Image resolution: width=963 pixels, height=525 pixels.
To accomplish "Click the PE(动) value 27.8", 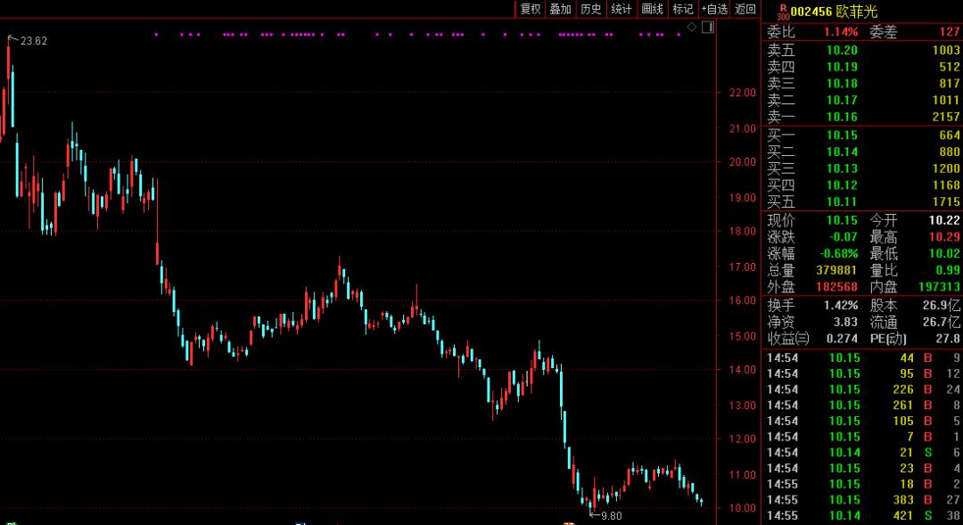I will coord(949,339).
